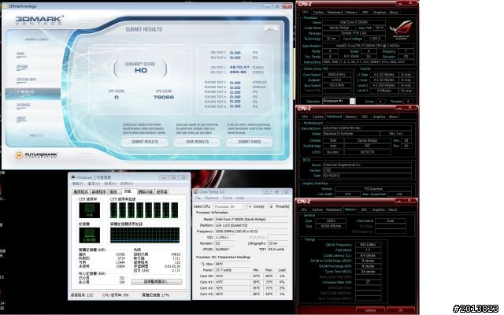Open MAIN section in 3DMark sidebar
Screen dimensions: 504x315
coord(20,54)
